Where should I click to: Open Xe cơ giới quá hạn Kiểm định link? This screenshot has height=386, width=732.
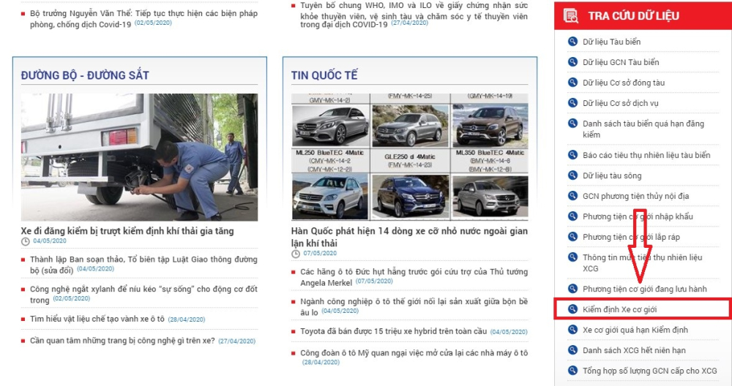coord(635,330)
